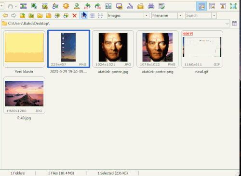Click the atatürk-portre.png filename
This screenshot has height=176, width=241.
(158, 72)
